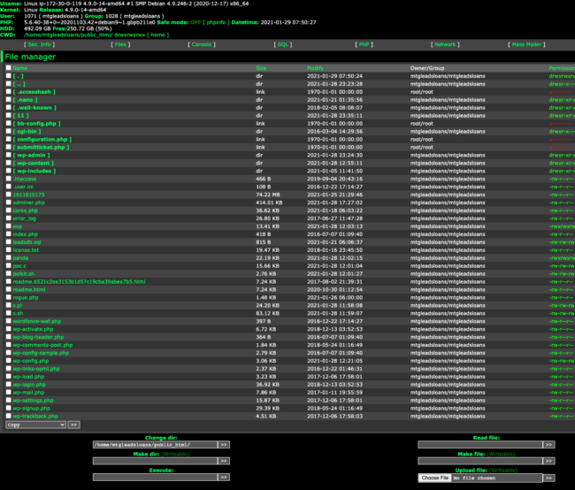Open the file 1611610175
This screenshot has width=575, height=490.
click(28, 195)
